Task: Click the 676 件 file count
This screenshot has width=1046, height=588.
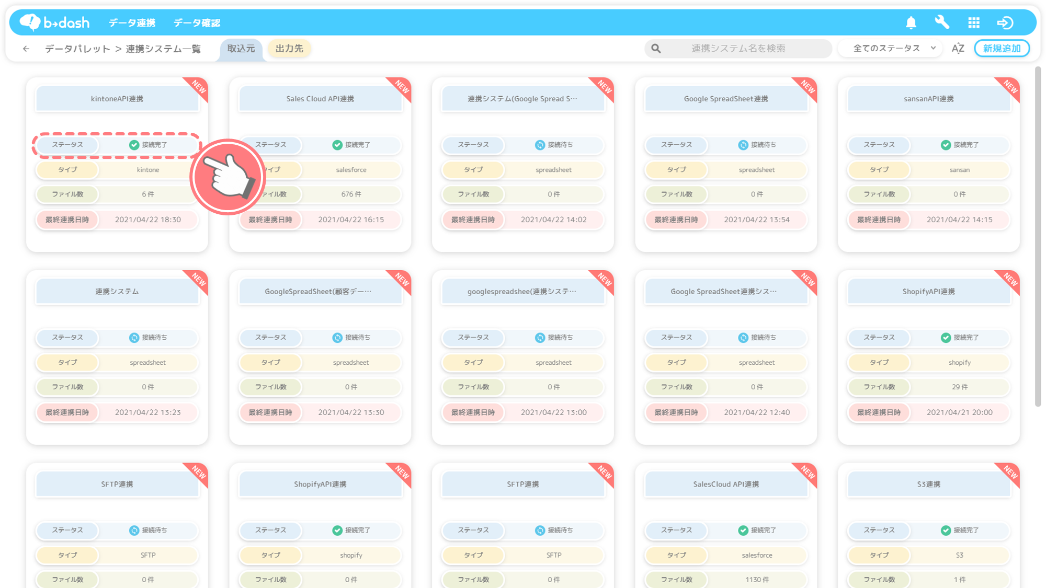Action: coord(351,194)
